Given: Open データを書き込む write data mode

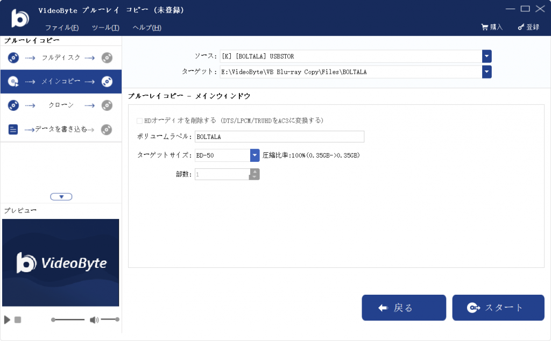Looking at the screenshot, I should click(x=60, y=129).
